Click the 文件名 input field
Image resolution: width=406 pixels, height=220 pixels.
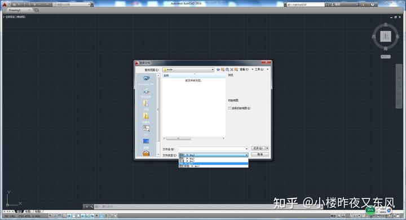coord(211,149)
